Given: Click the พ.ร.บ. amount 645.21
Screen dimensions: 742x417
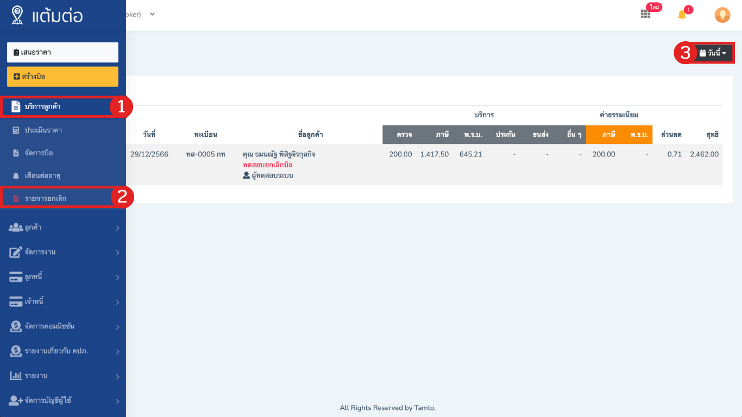Looking at the screenshot, I should 471,154.
